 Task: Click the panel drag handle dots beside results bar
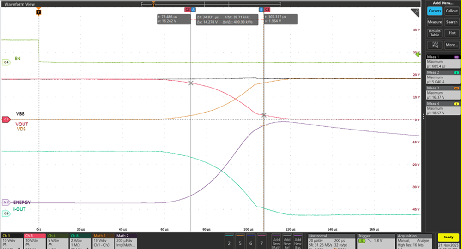tap(423, 117)
